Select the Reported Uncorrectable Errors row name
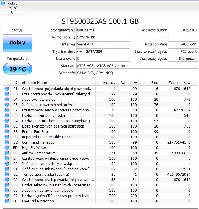 pos(47,137)
